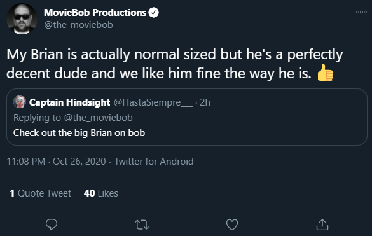View the 1 Quote Tweet list

[41, 193]
